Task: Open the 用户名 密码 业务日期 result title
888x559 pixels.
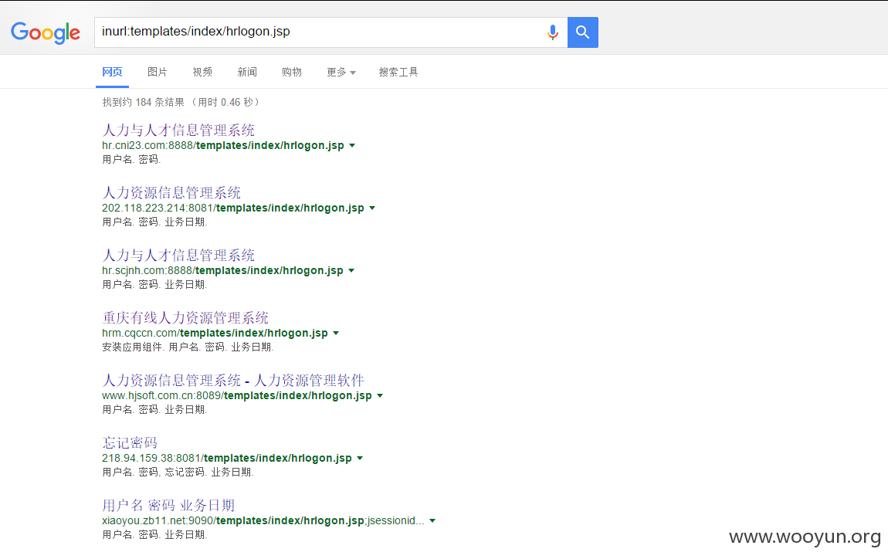Action: click(168, 505)
